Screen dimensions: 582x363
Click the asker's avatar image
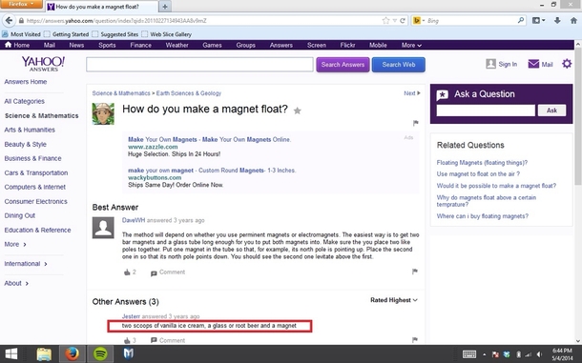[x=103, y=113]
